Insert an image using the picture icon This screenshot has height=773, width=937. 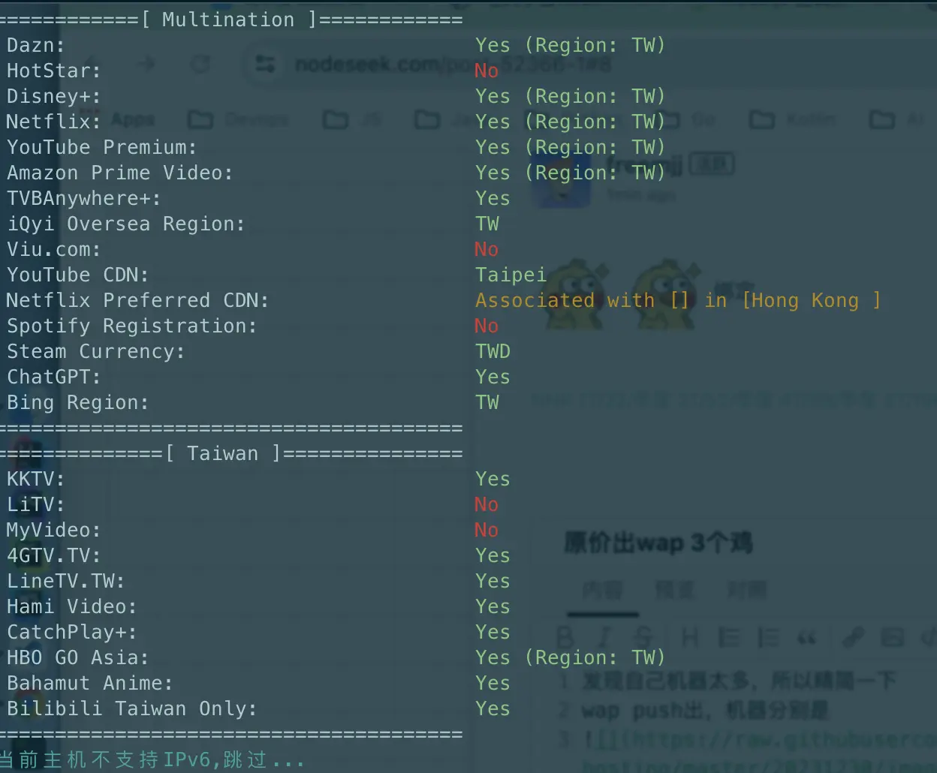pos(892,638)
